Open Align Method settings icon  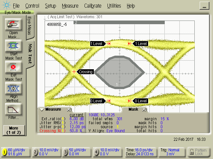pos(13,89)
